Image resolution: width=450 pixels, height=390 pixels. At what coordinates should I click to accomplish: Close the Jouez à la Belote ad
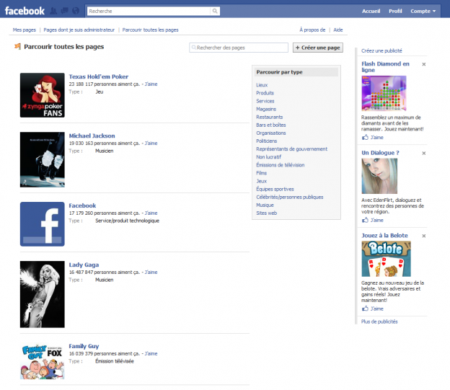click(x=423, y=236)
